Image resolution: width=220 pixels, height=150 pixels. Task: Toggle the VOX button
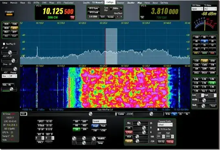[x=129, y=137]
